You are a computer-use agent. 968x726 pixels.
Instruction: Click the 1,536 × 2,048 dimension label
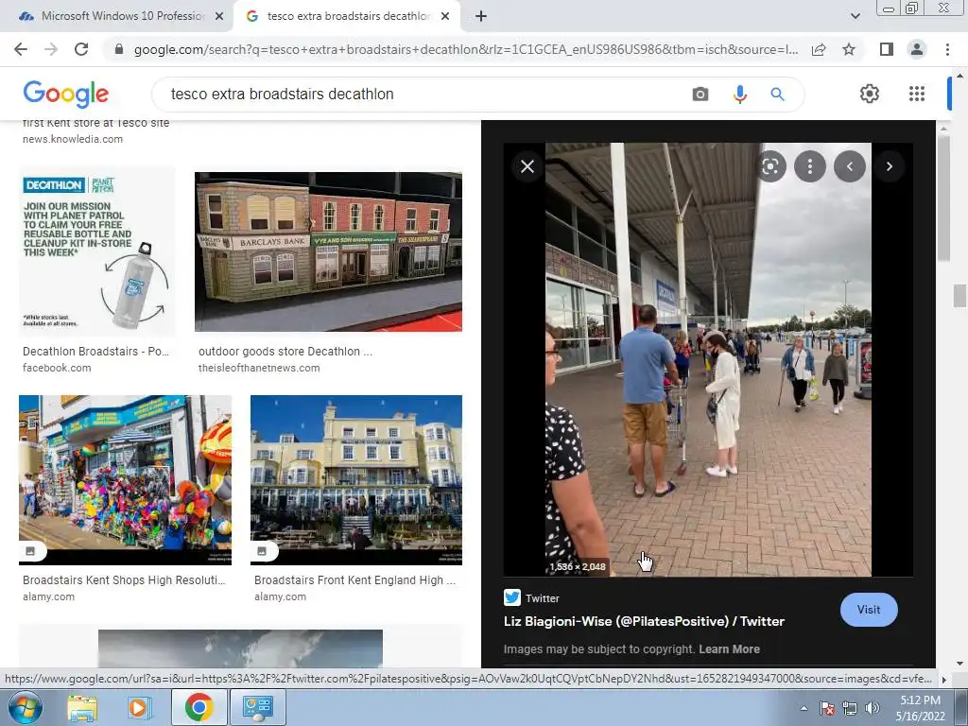(x=578, y=567)
